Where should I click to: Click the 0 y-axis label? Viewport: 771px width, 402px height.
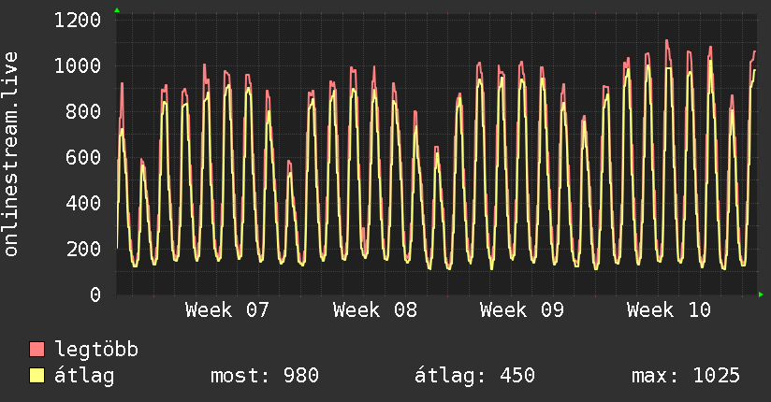pyautogui.click(x=95, y=294)
